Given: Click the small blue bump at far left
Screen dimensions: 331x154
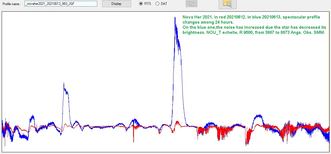Looking at the screenshot, I should pos(32,117).
